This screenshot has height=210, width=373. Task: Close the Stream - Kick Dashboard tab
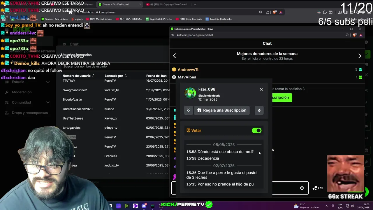point(140,4)
